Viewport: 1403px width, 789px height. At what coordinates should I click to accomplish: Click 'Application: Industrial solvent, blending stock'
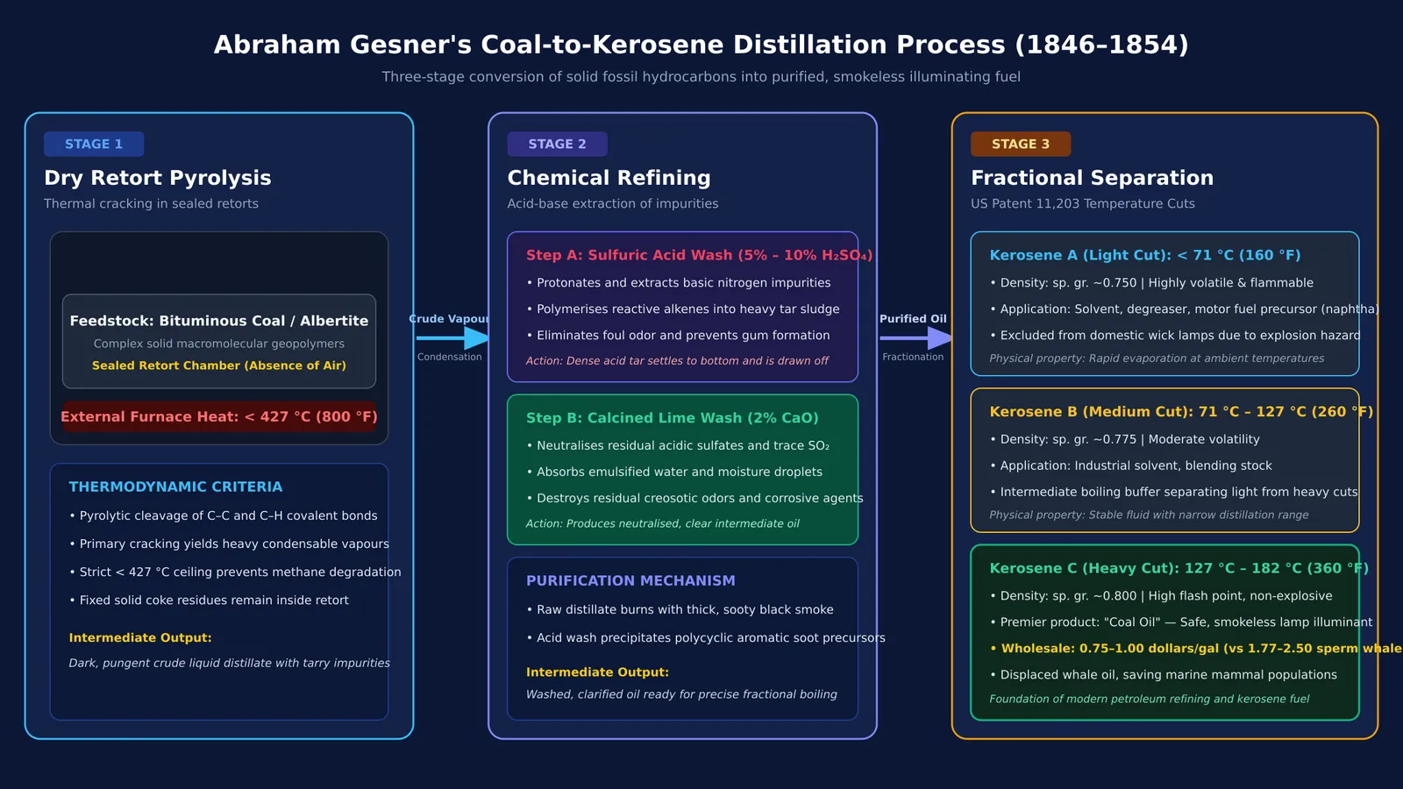click(x=1130, y=466)
